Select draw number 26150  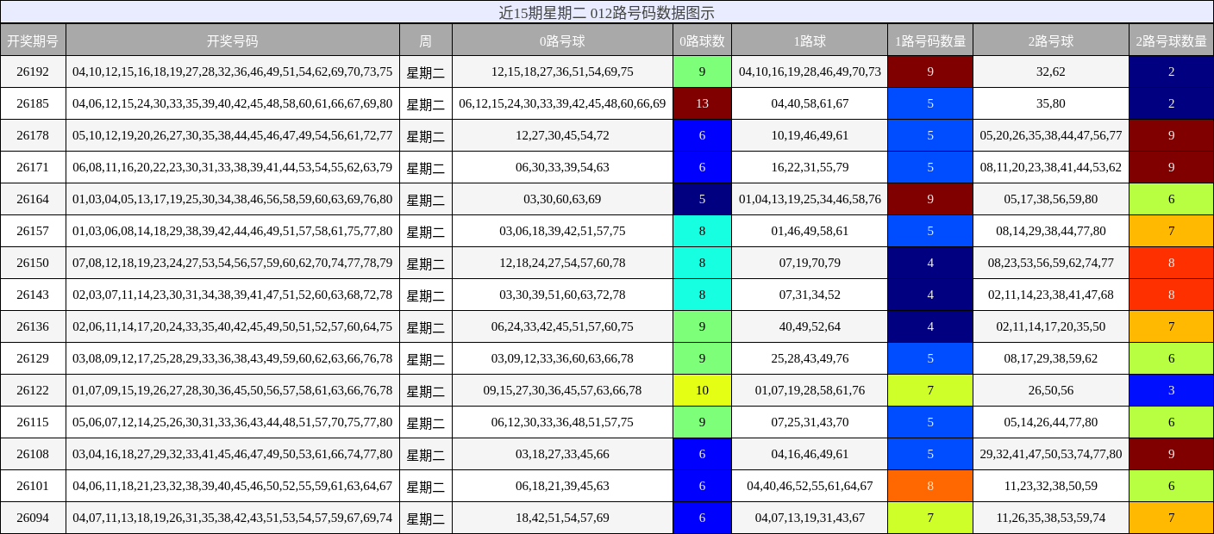(x=33, y=263)
